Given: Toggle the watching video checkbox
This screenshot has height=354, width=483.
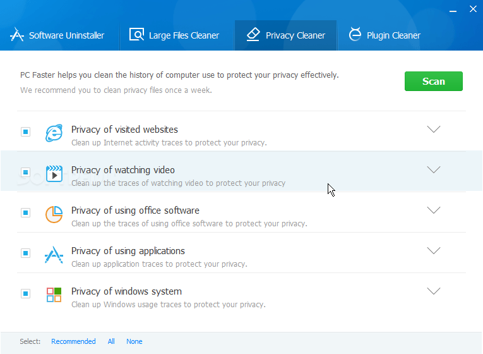Looking at the screenshot, I should click(25, 172).
